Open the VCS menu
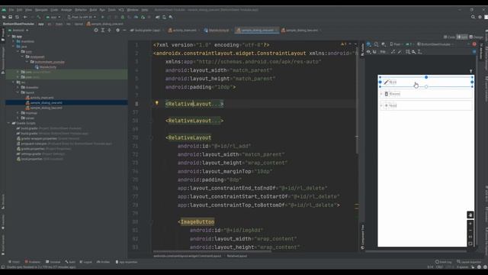The width and height of the screenshot is (488, 275). pos(121,10)
